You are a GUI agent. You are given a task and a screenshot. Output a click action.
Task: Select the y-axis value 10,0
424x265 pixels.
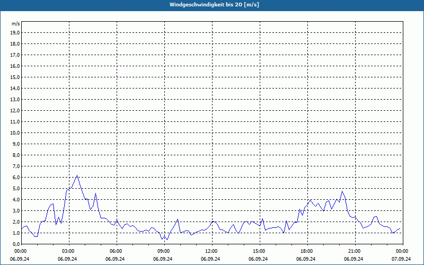click(16, 133)
